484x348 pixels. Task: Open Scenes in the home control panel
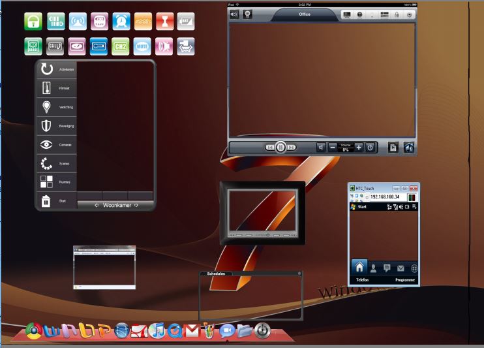pyautogui.click(x=57, y=163)
